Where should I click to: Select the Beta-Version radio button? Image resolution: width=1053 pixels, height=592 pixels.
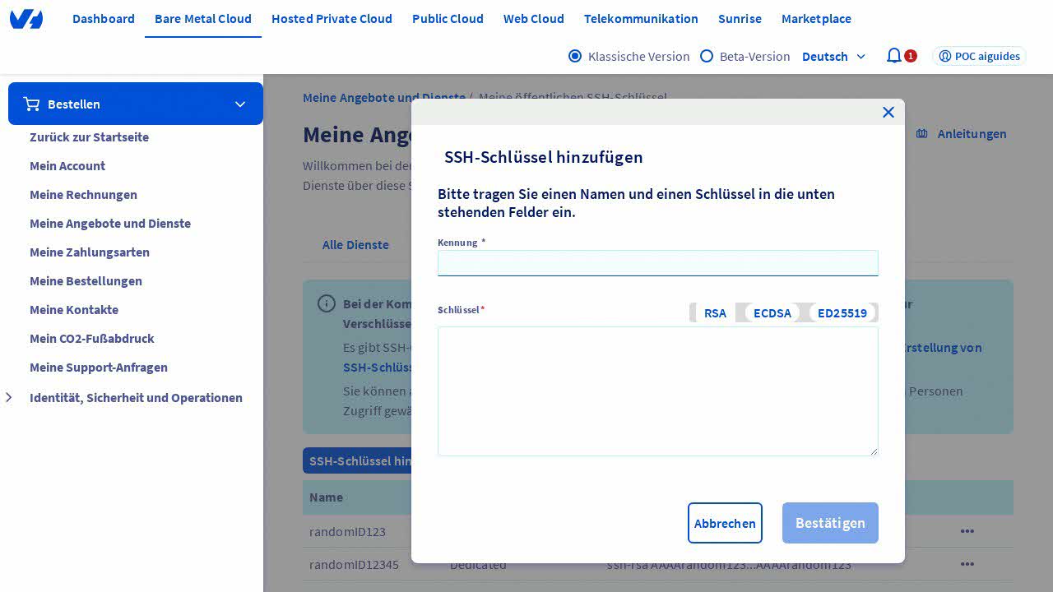pyautogui.click(x=707, y=56)
